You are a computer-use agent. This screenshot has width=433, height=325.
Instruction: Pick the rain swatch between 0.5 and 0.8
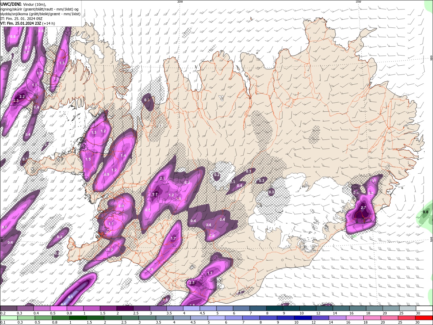[44, 318]
